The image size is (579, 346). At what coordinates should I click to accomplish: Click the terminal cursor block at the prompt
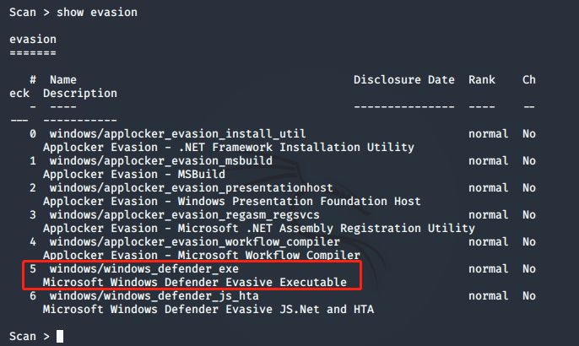pyautogui.click(x=60, y=337)
